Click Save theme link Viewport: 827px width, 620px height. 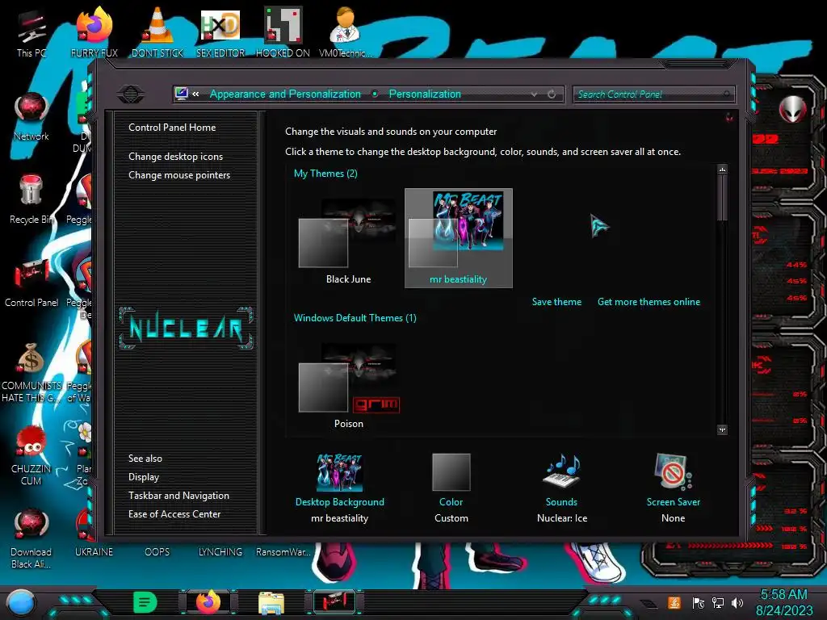(556, 302)
